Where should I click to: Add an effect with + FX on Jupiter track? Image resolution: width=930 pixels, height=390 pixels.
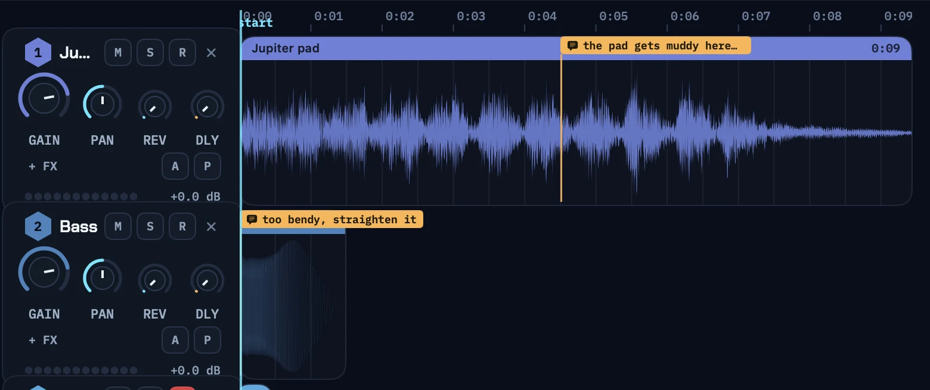[43, 166]
